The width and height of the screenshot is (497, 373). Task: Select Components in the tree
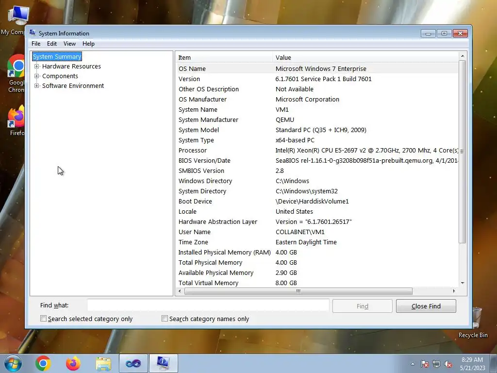60,76
